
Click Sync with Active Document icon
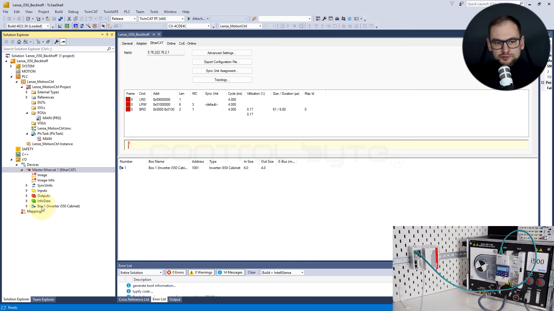pos(26,42)
